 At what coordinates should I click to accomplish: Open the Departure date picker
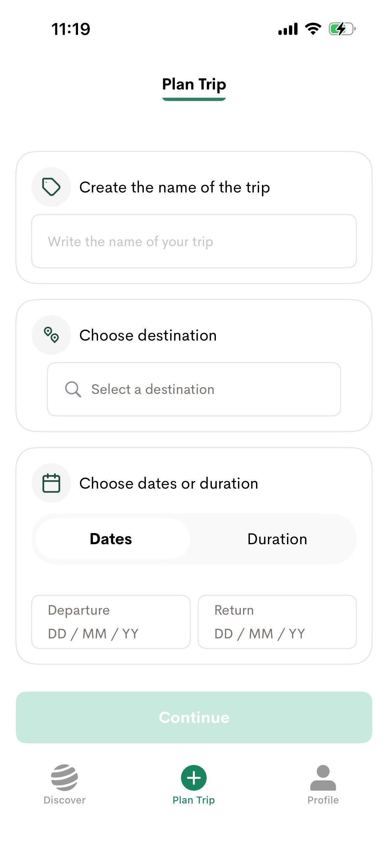(x=111, y=622)
